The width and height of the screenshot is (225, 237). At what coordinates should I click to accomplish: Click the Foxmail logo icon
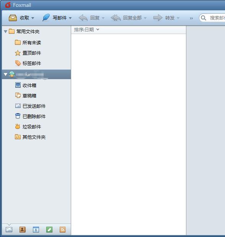(8, 5)
